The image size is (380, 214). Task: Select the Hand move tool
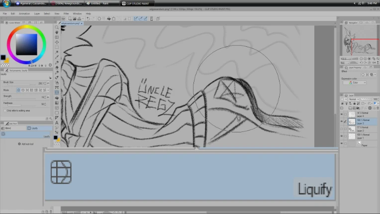coord(57,32)
